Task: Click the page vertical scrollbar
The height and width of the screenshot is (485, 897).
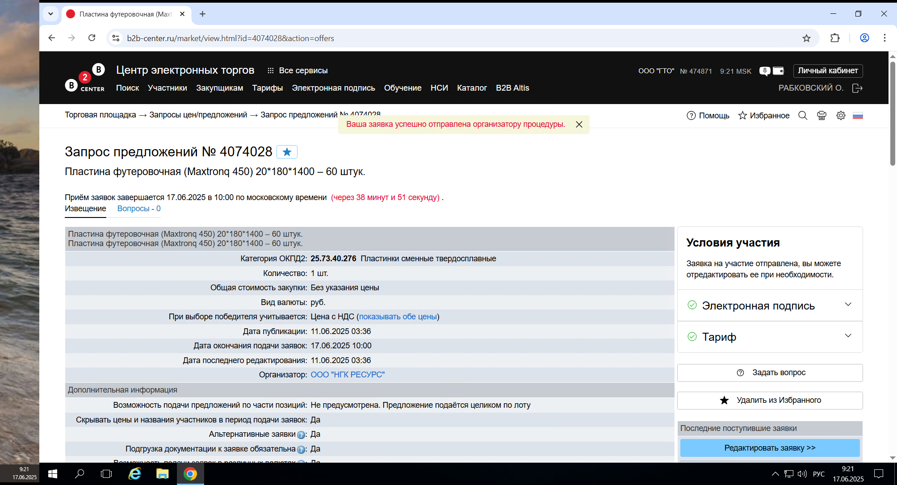Action: [893, 114]
